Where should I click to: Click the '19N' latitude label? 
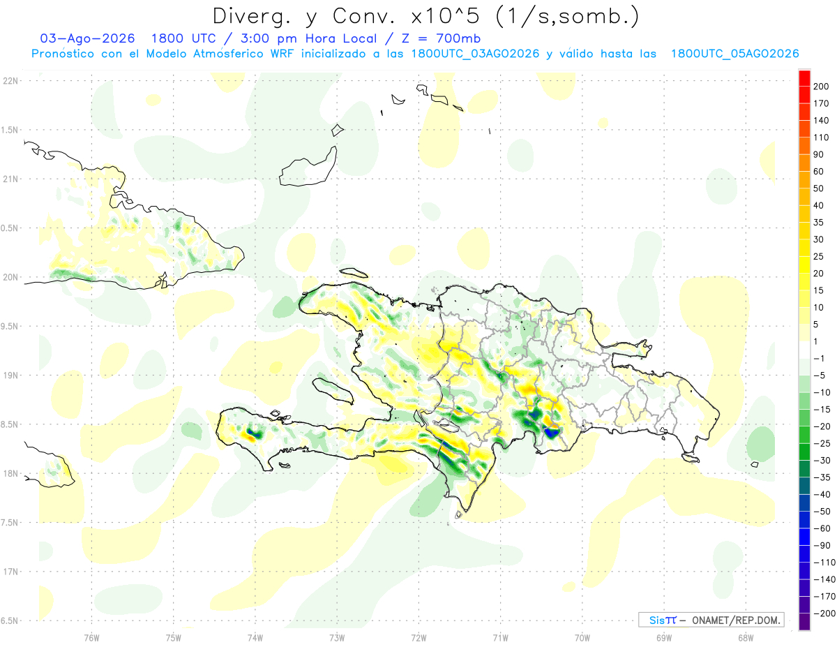pos(10,375)
